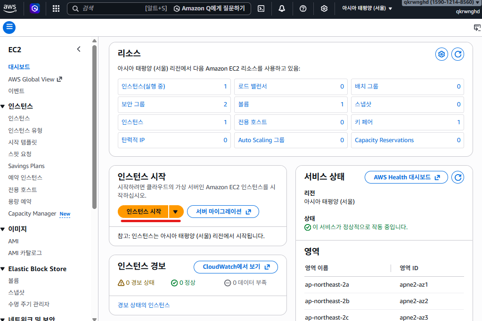The width and height of the screenshot is (482, 321).
Task: Open the 아시아 태평양 (서울) region dropdown
Action: coord(367,8)
